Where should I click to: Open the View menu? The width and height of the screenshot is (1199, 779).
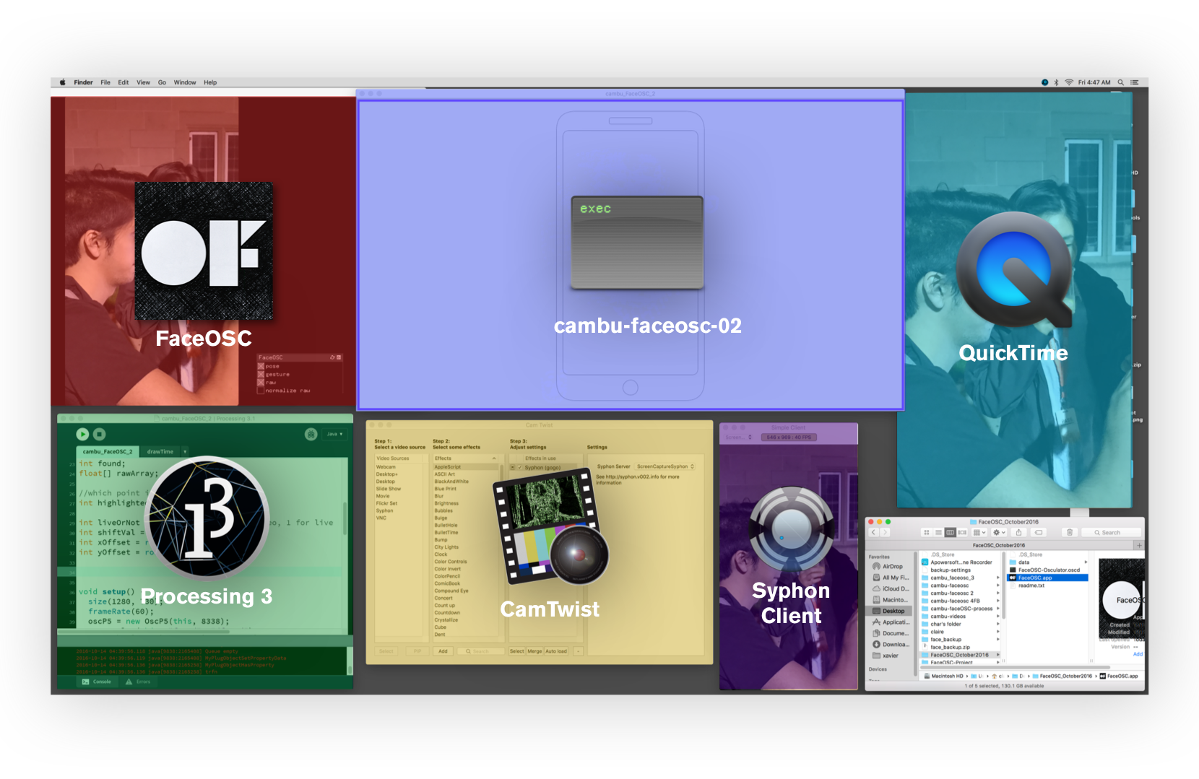[144, 82]
